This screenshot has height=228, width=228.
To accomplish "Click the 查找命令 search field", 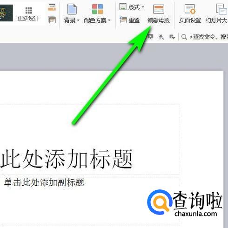I will coord(209,37).
